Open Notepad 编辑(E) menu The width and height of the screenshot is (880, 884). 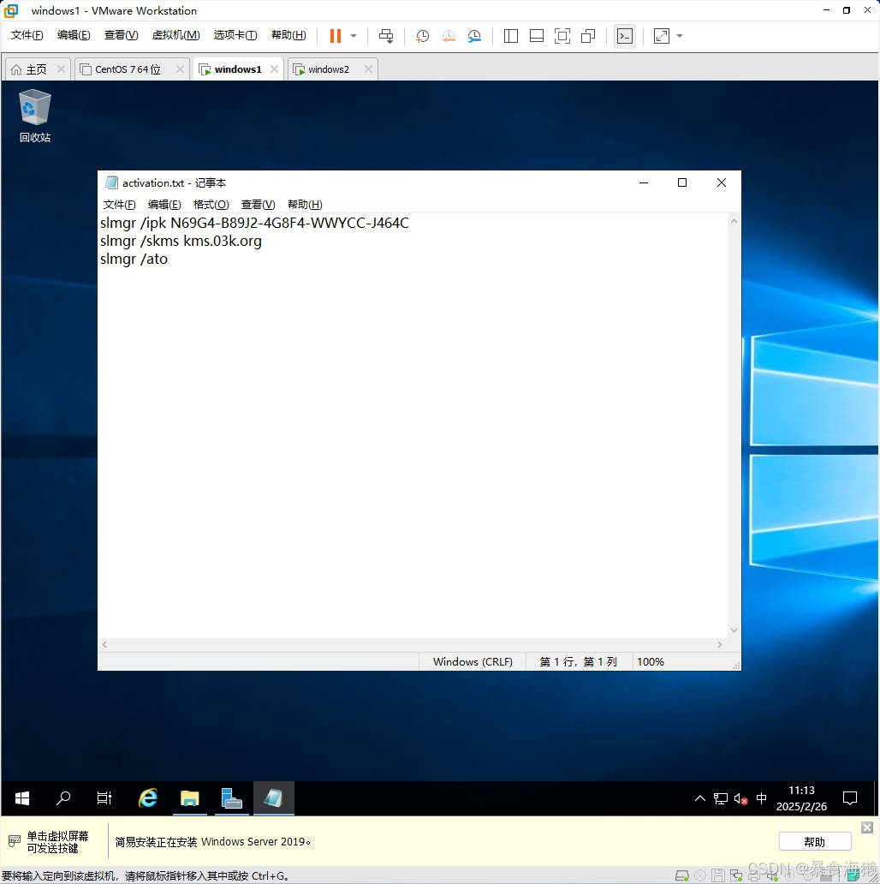point(164,205)
